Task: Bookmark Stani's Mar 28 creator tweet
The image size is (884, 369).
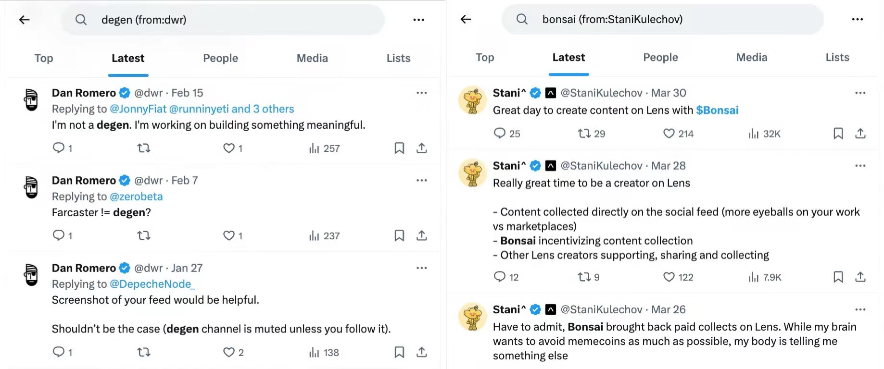Action: (x=838, y=277)
